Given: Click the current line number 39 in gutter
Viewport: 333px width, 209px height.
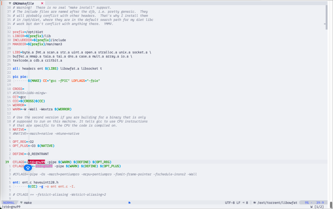Looking at the screenshot, I should (x=7, y=162).
